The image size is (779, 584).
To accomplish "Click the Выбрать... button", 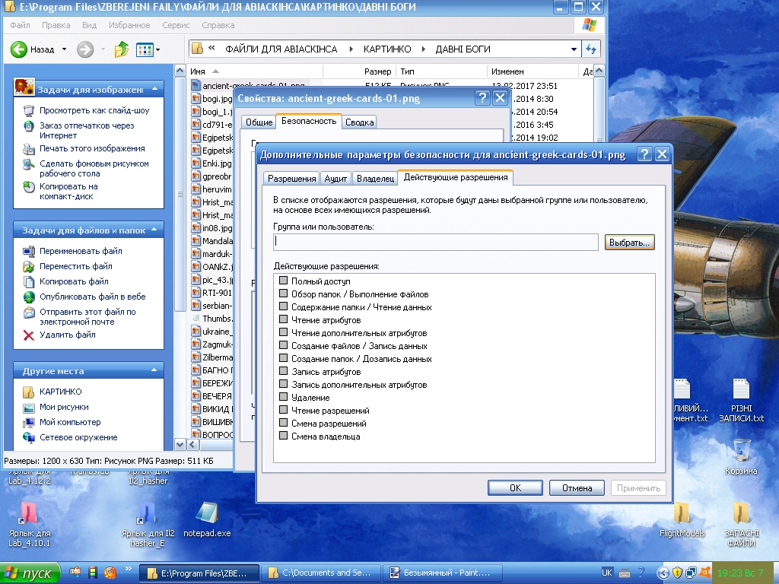I will pyautogui.click(x=629, y=243).
